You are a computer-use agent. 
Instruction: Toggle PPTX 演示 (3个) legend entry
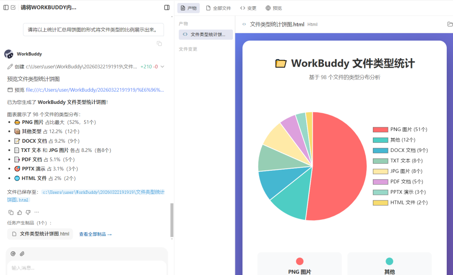point(399,192)
